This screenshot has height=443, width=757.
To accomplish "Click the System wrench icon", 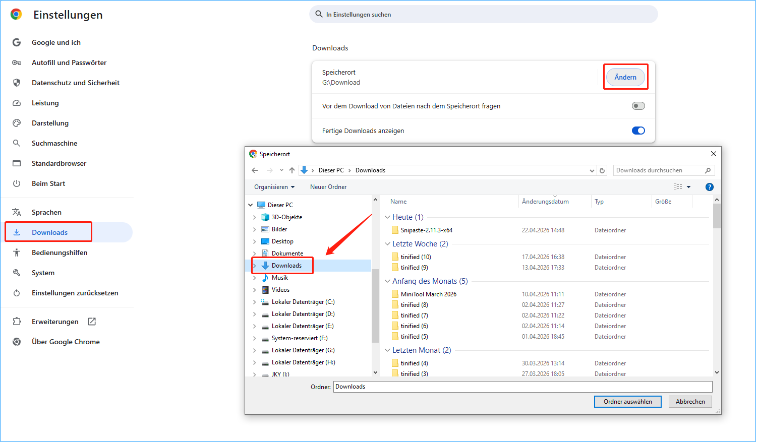I will [x=17, y=273].
